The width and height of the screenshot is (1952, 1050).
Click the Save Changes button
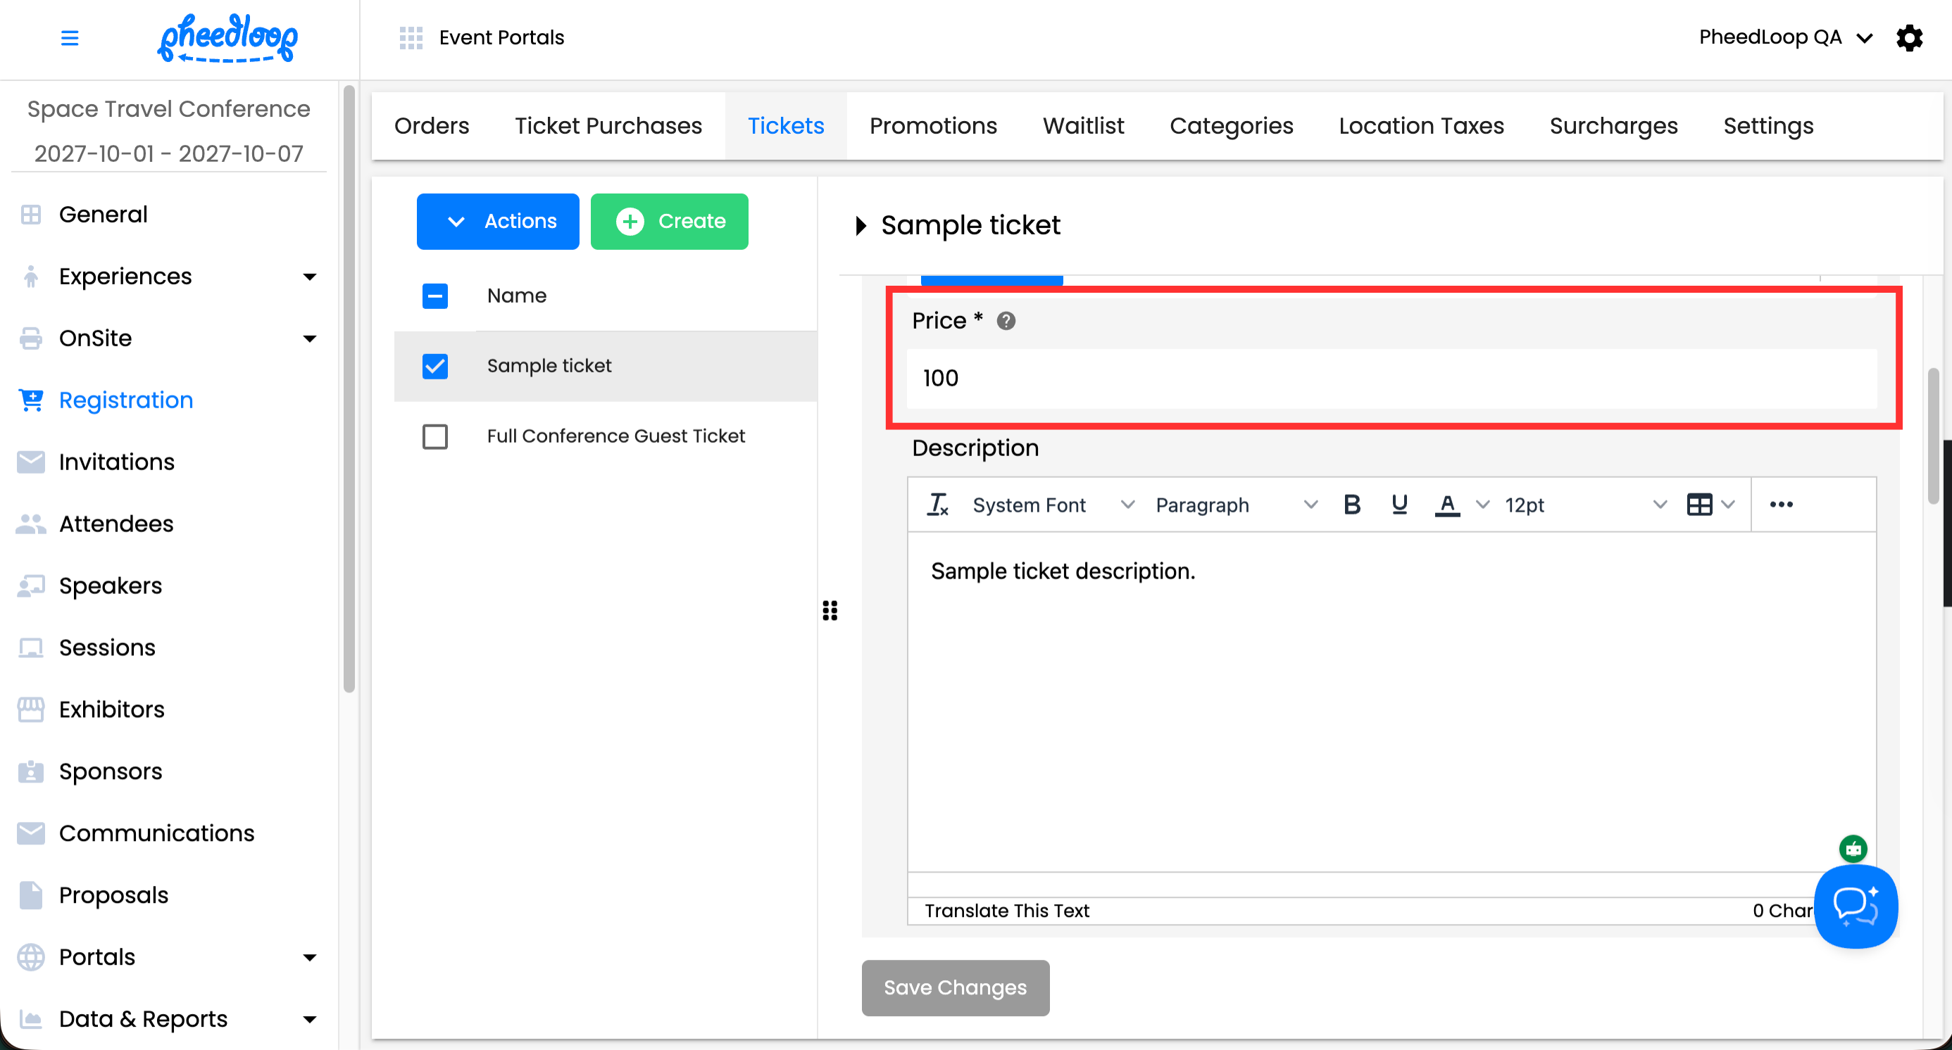955,987
